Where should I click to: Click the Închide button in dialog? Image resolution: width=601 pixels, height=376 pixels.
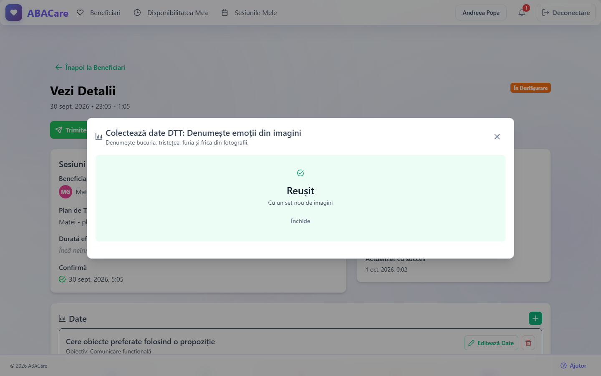coord(300,221)
